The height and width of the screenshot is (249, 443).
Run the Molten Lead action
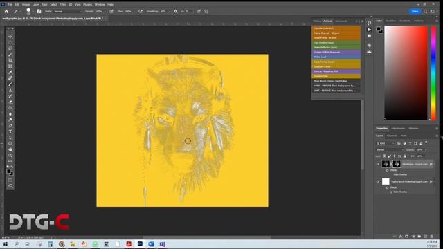(x=336, y=57)
